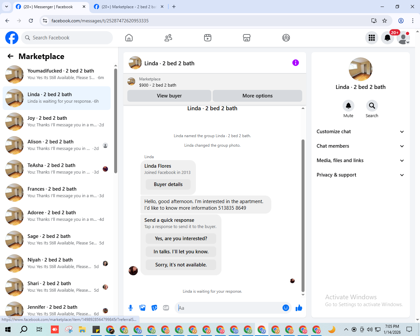The image size is (420, 336).
Task: Click the View buyer button
Action: pyautogui.click(x=169, y=96)
